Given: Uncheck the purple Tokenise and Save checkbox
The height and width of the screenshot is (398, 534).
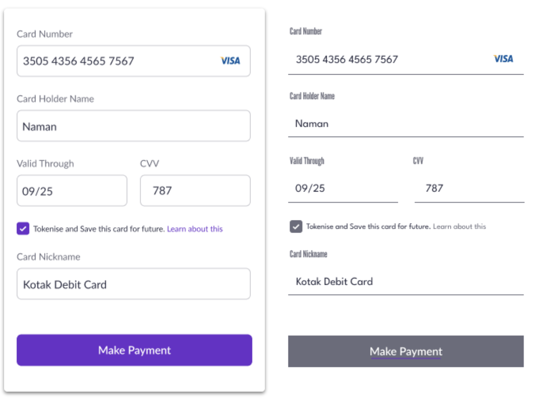Looking at the screenshot, I should 23,228.
